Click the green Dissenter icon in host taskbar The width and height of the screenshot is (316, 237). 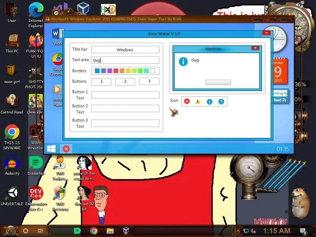click(x=77, y=231)
